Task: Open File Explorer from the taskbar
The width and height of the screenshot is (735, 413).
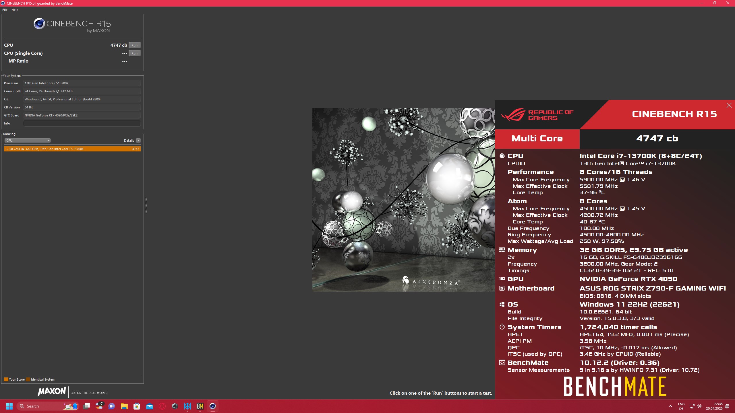Action: pyautogui.click(x=124, y=406)
